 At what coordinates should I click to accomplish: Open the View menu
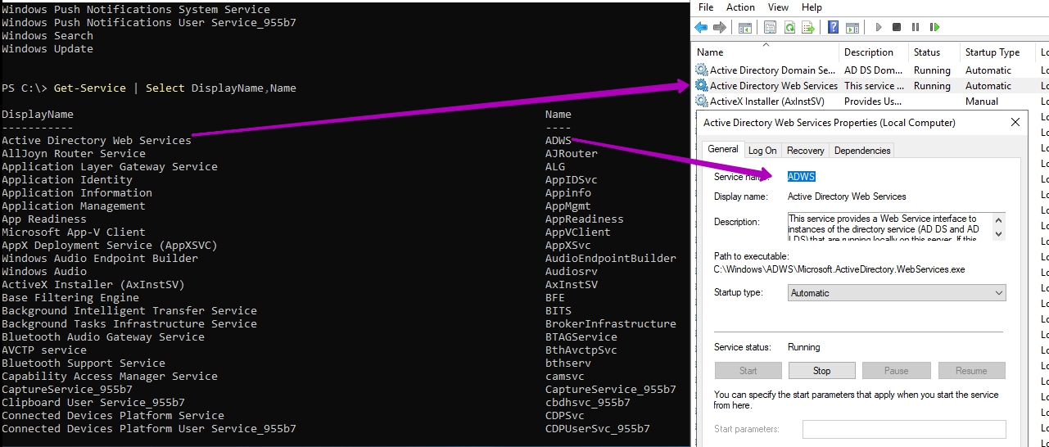click(778, 7)
